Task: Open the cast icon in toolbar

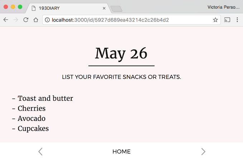Action: click(227, 20)
